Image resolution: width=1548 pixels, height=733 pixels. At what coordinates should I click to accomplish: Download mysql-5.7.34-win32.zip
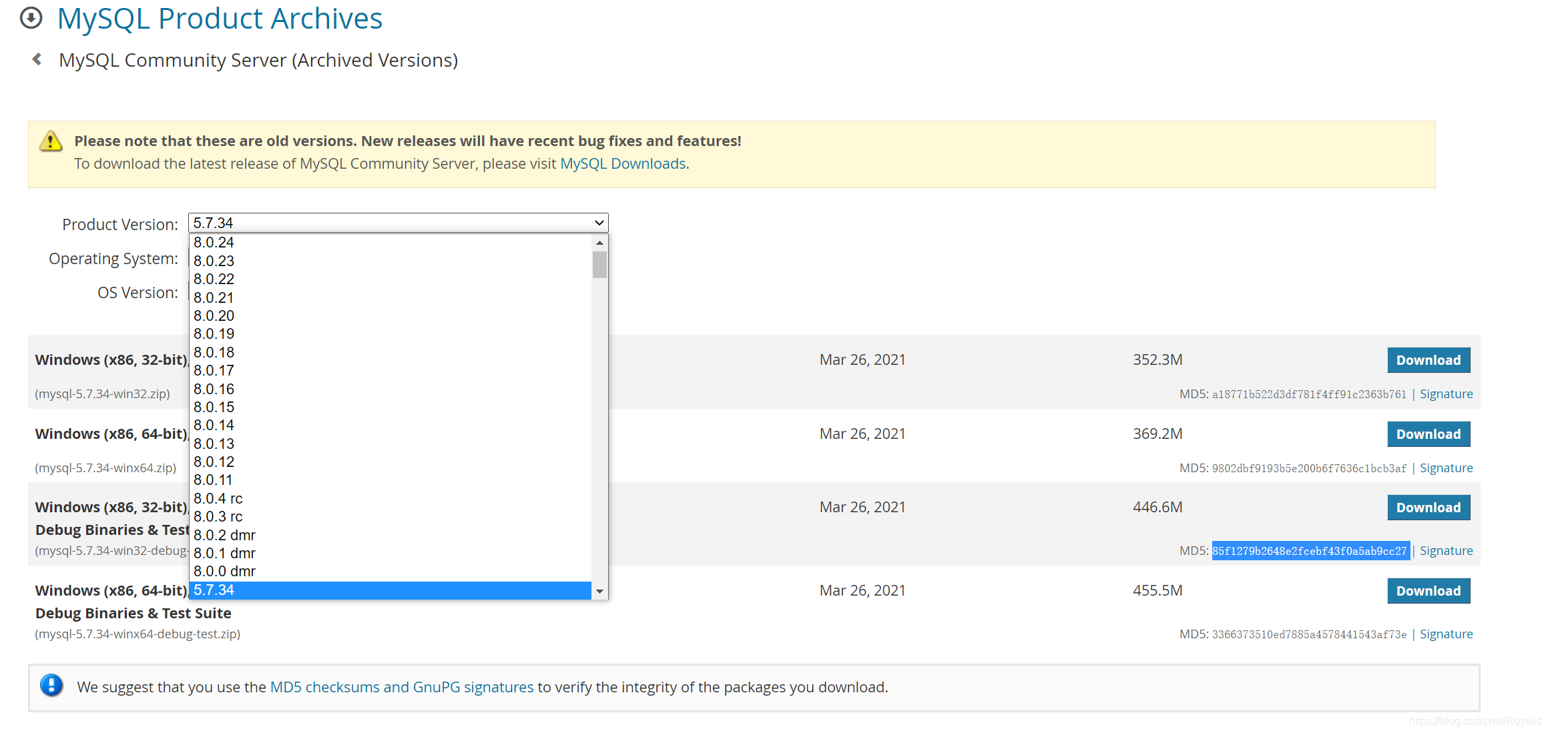(1429, 359)
